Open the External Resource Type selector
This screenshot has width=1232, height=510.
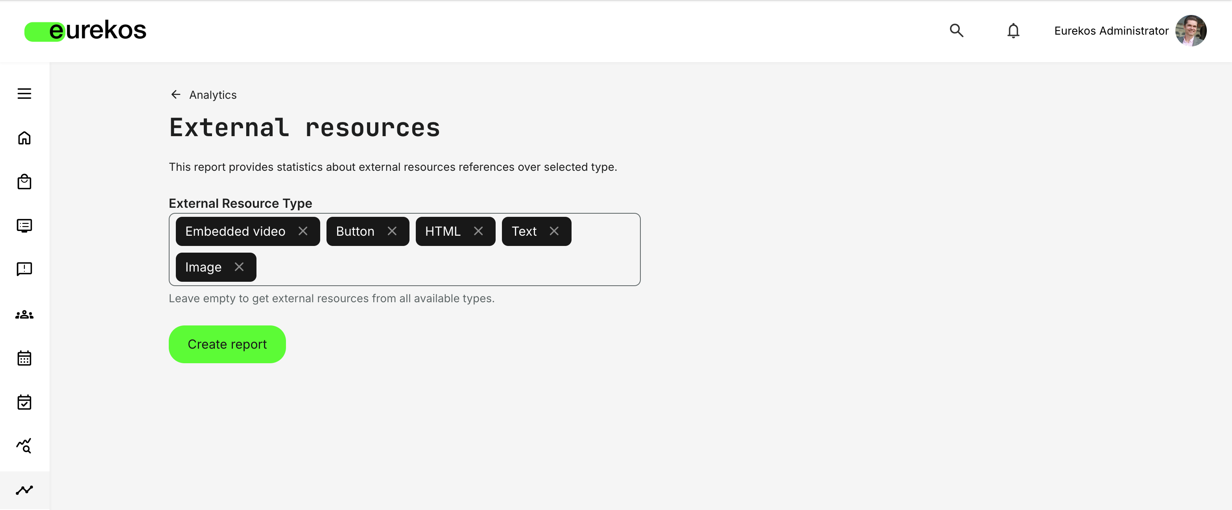[x=430, y=267]
